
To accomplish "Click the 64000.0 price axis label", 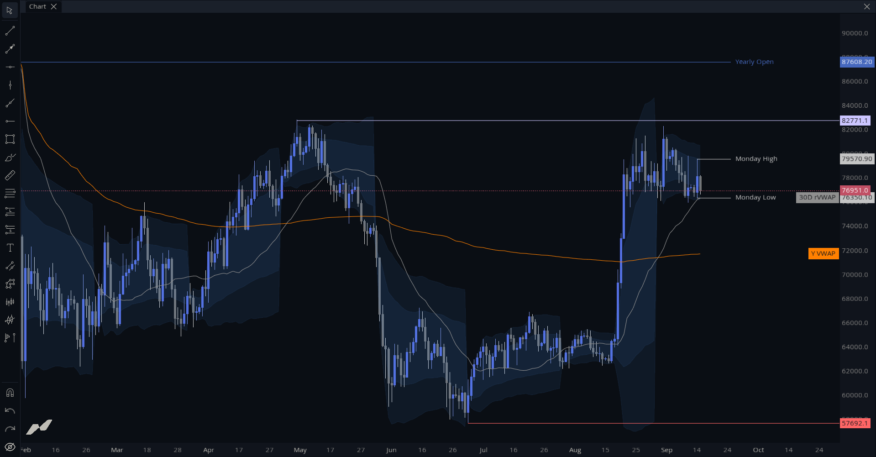I will (855, 347).
